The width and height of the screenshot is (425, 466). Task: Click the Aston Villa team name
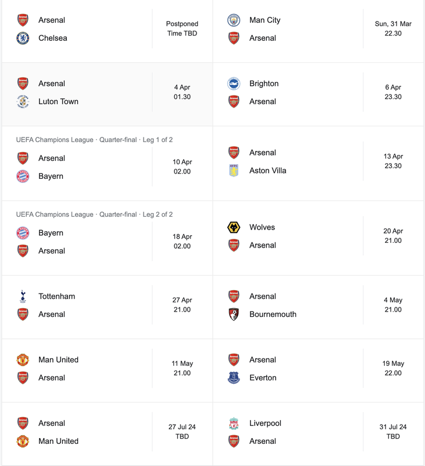[267, 171]
